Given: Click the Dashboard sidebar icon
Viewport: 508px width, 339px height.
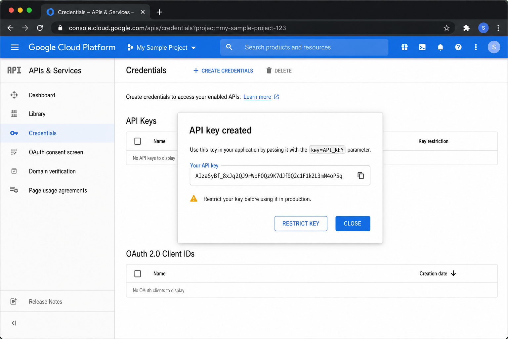Looking at the screenshot, I should (14, 95).
